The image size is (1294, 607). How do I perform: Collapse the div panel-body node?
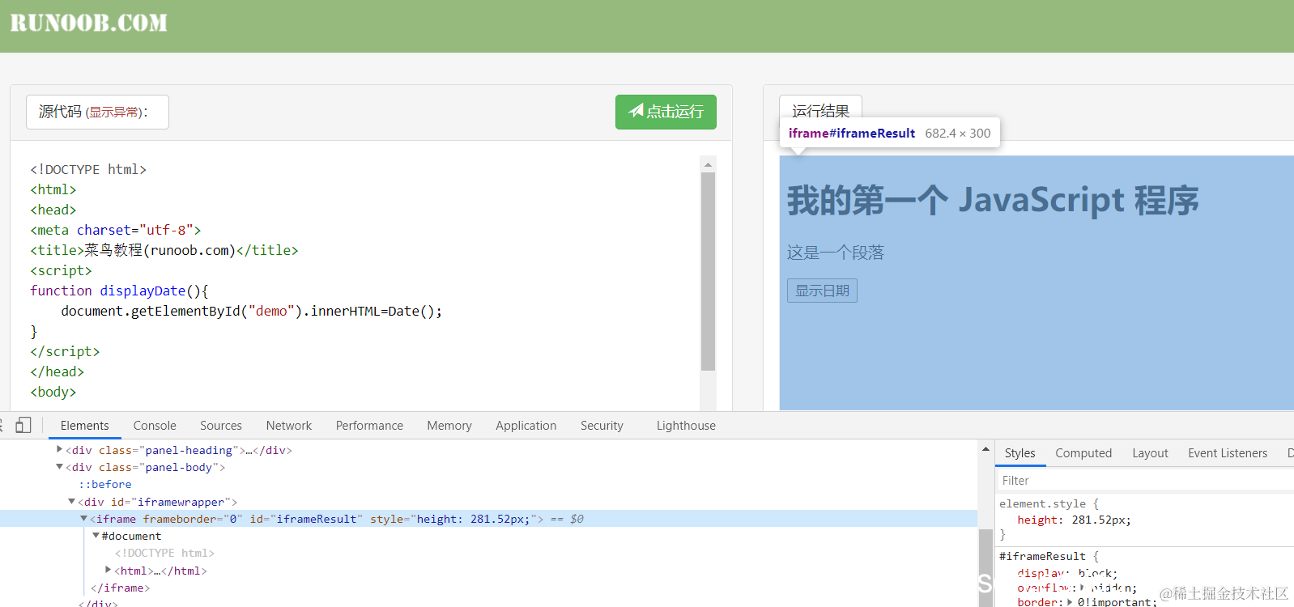pyautogui.click(x=59, y=467)
